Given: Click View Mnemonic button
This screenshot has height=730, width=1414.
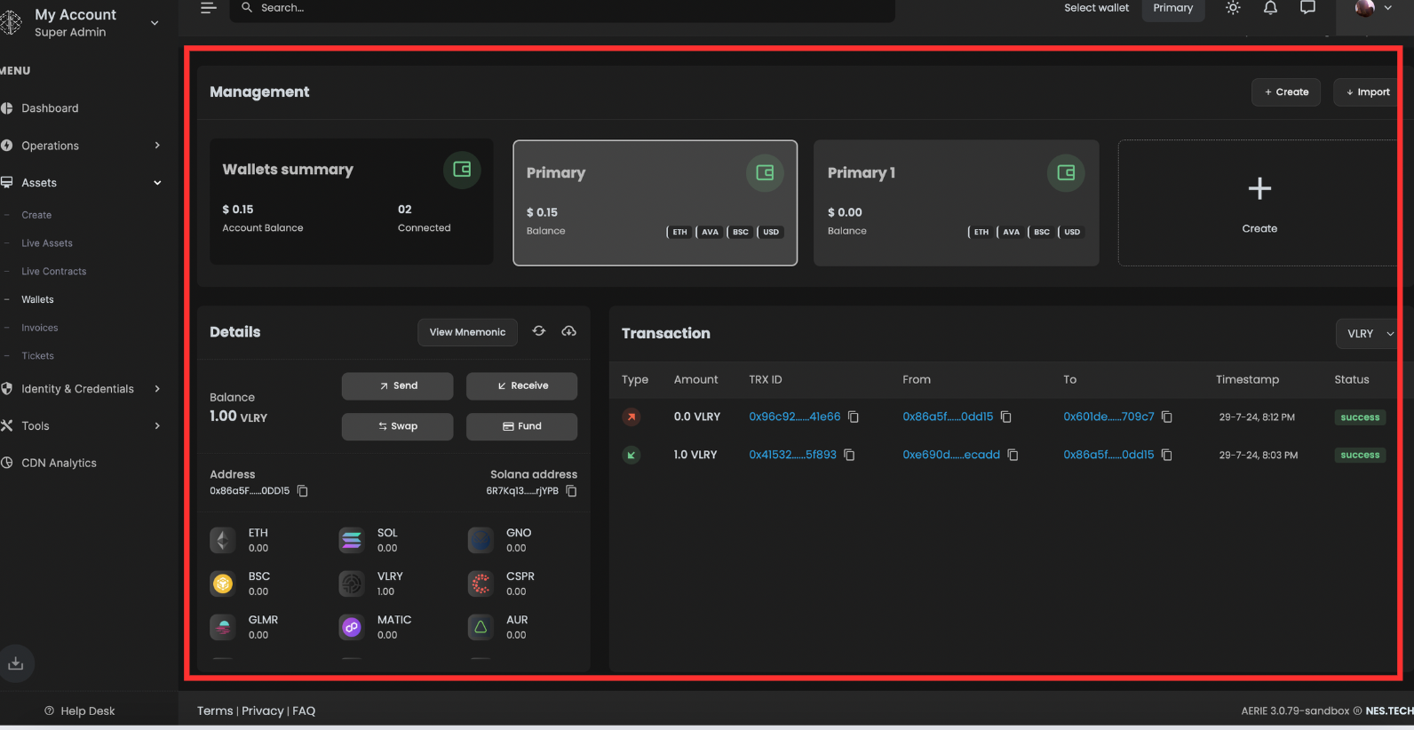Looking at the screenshot, I should (x=467, y=332).
